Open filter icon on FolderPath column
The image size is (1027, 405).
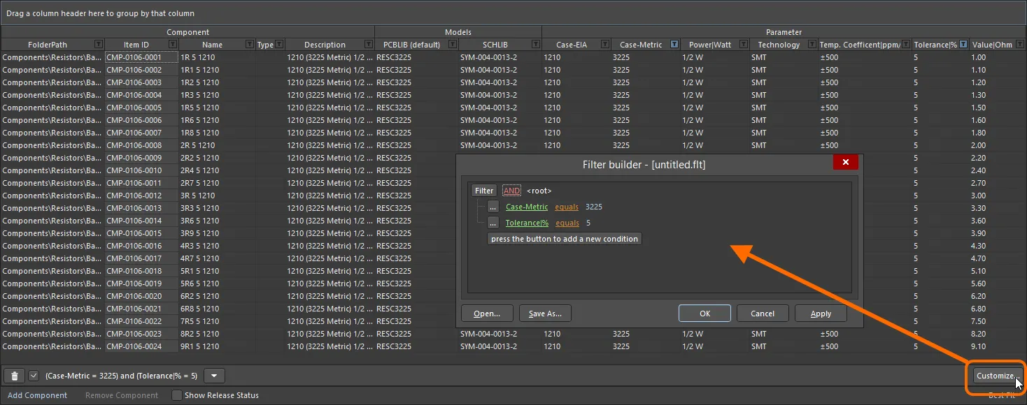point(99,45)
